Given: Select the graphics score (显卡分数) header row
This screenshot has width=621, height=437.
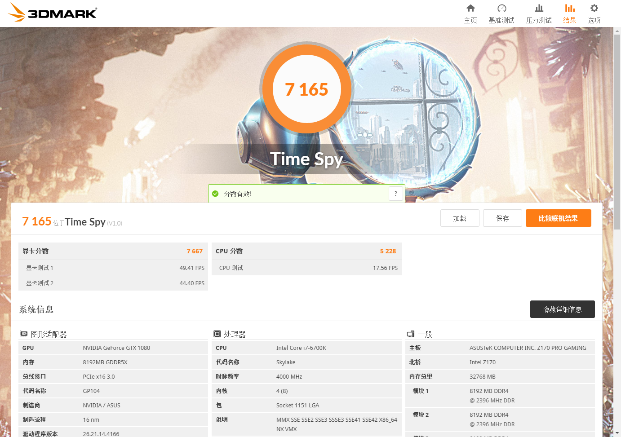Looking at the screenshot, I should coord(113,251).
